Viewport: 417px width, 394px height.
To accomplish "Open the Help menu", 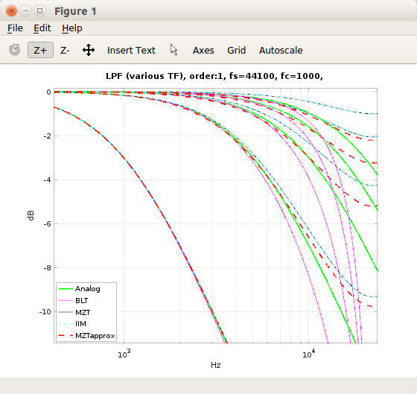I will pyautogui.click(x=72, y=28).
